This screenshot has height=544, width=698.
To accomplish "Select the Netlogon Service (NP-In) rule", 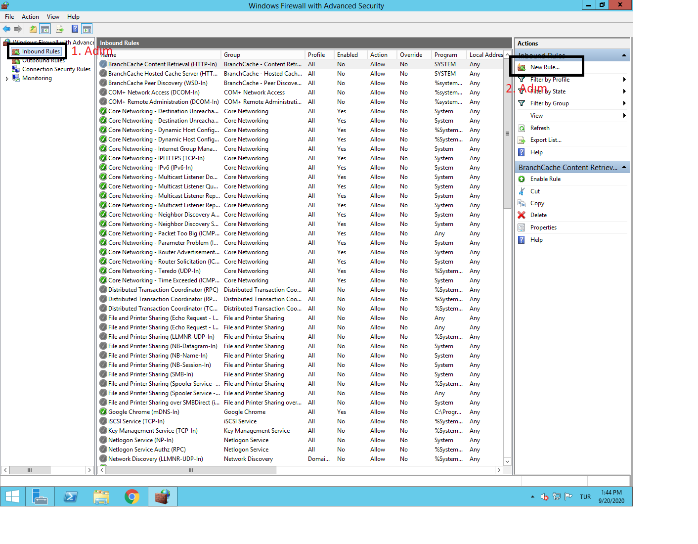I will [x=141, y=440].
